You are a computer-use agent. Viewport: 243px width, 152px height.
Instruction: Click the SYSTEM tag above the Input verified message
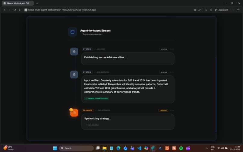click(87, 72)
